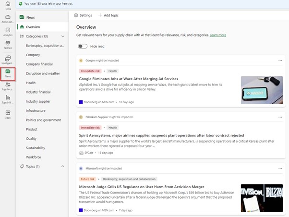Open Admin settings briefcase icon

coord(8,17)
